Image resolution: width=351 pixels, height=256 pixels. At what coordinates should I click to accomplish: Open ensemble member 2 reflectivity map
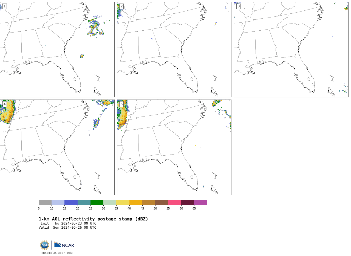pos(174,50)
